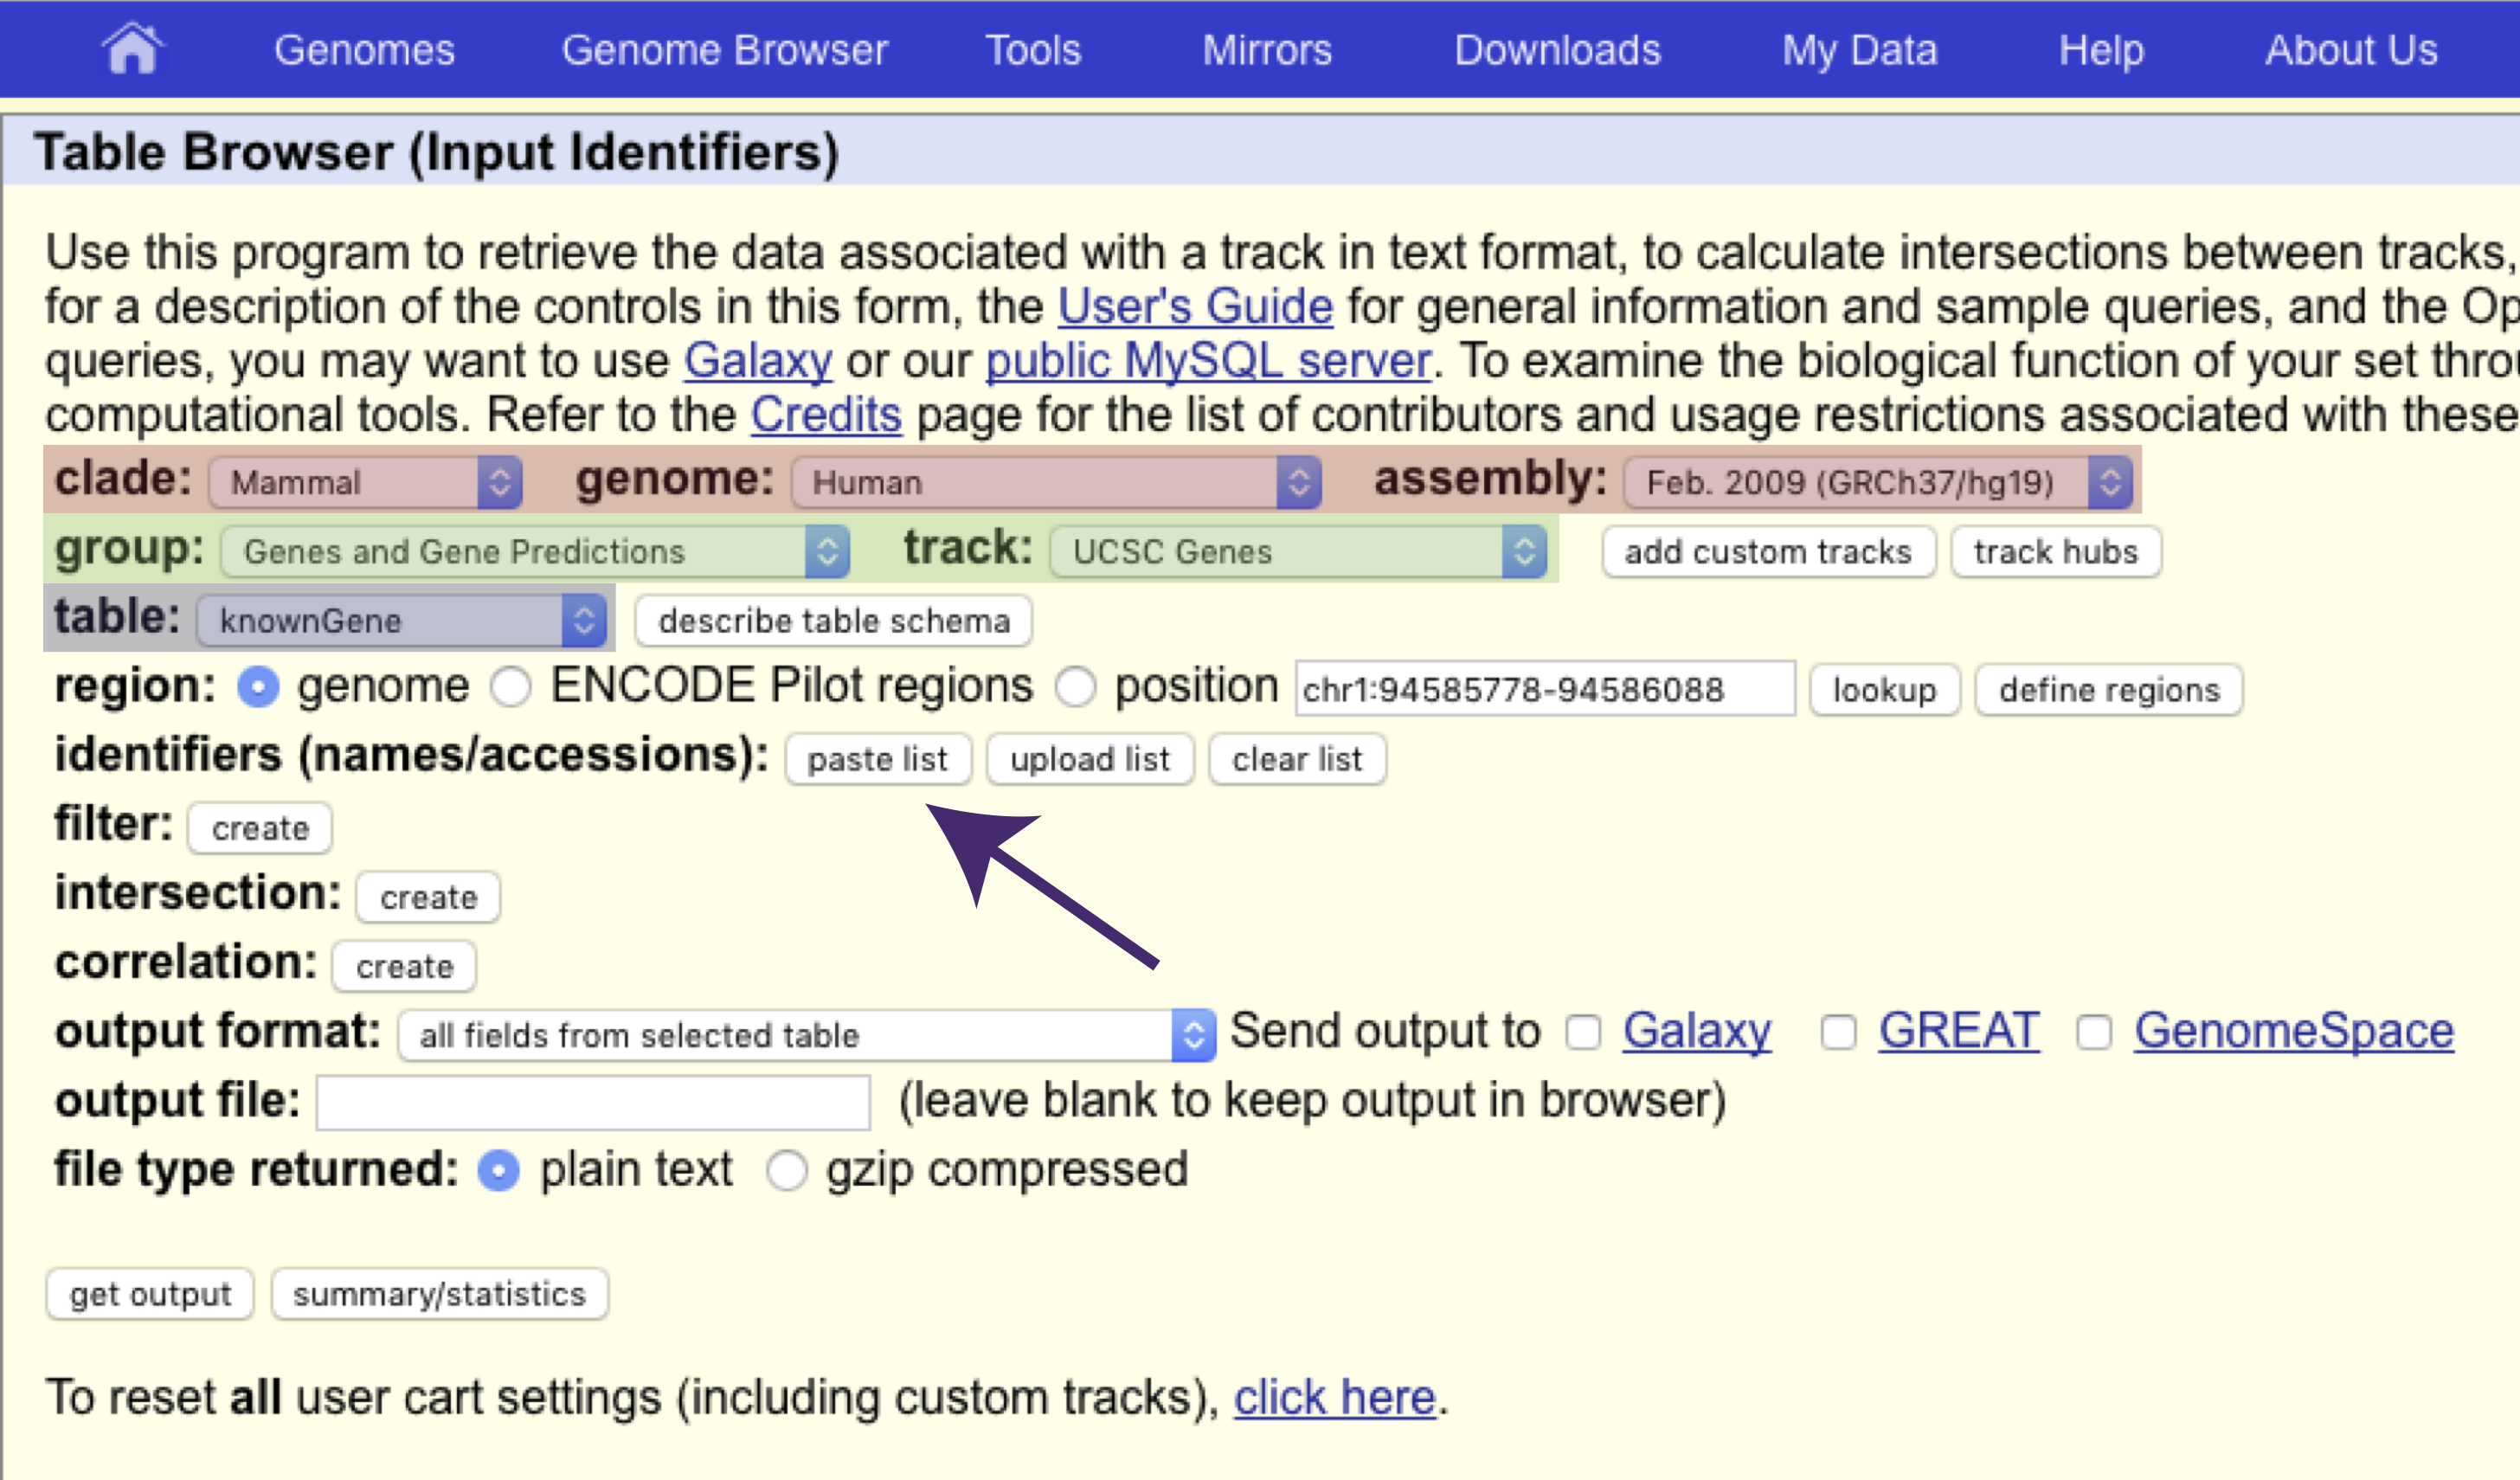This screenshot has width=2520, height=1480.
Task: Click describe table schema button
Action: (833, 620)
